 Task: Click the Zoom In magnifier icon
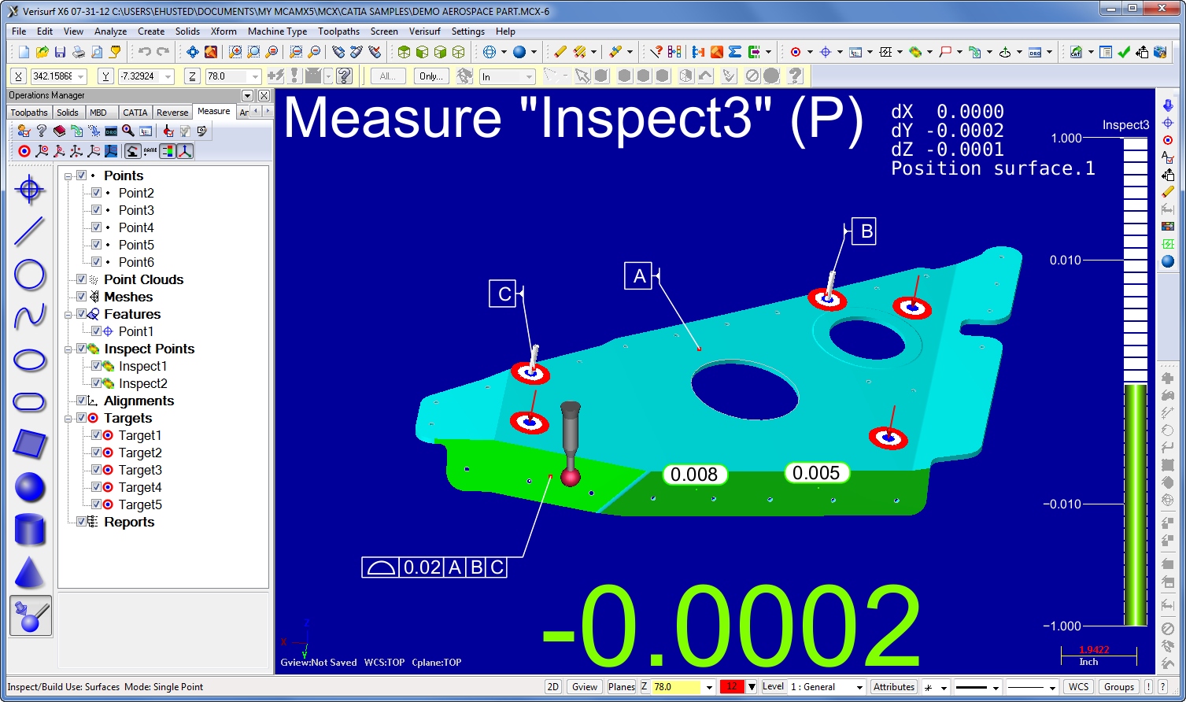pos(235,53)
